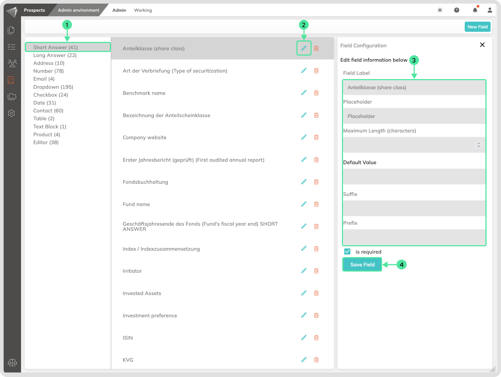Edit the Benchmark name field
Viewport: 501px width, 377px height.
304,93
